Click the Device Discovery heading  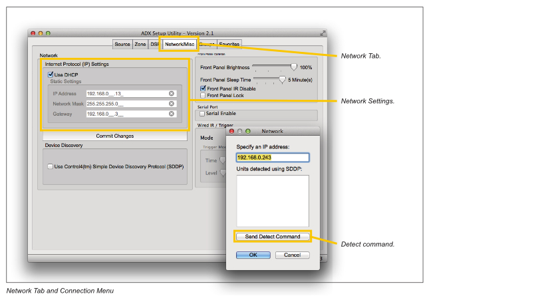(x=64, y=146)
